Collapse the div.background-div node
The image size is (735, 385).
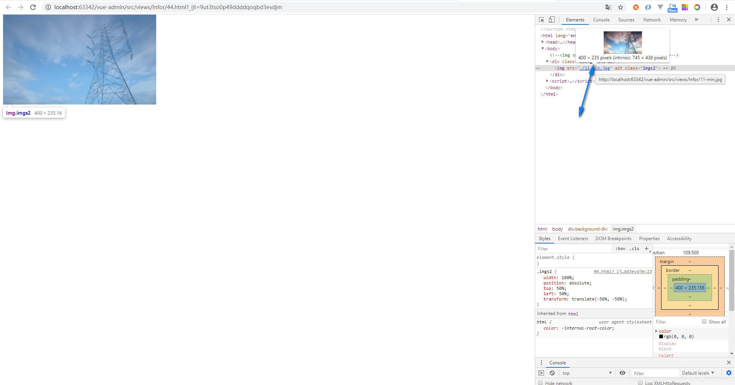(547, 62)
